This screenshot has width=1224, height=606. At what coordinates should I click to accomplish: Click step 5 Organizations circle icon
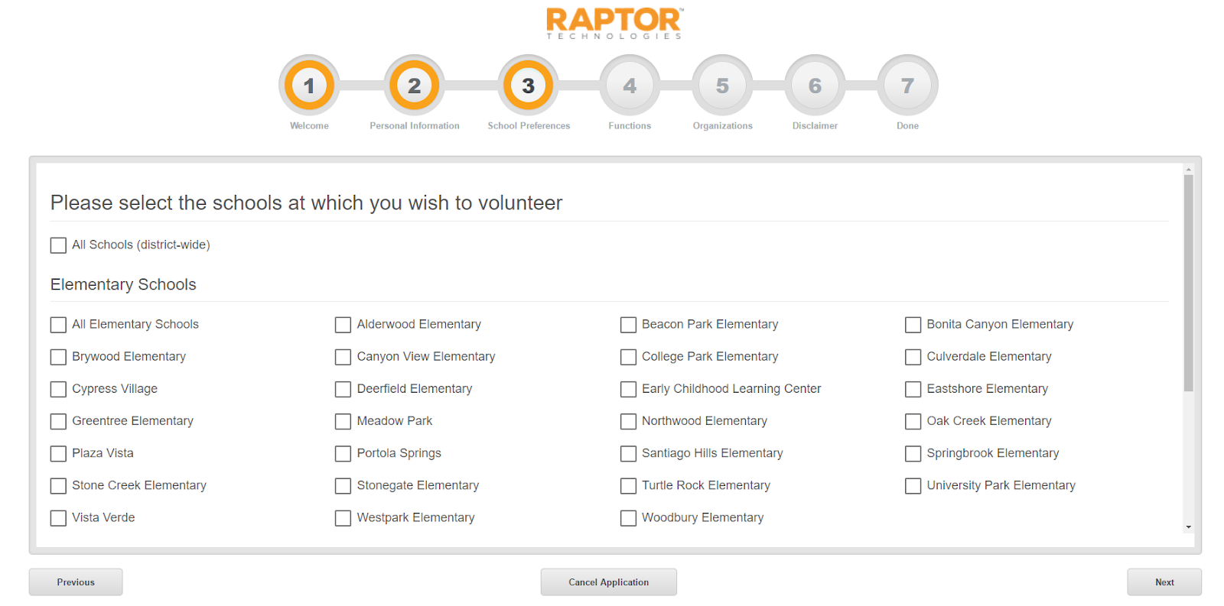click(x=722, y=86)
